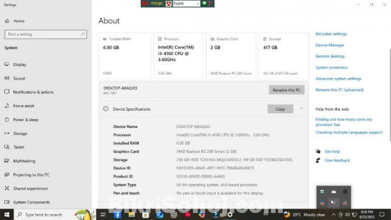Select Focus assist in sidebar

[x=23, y=106]
